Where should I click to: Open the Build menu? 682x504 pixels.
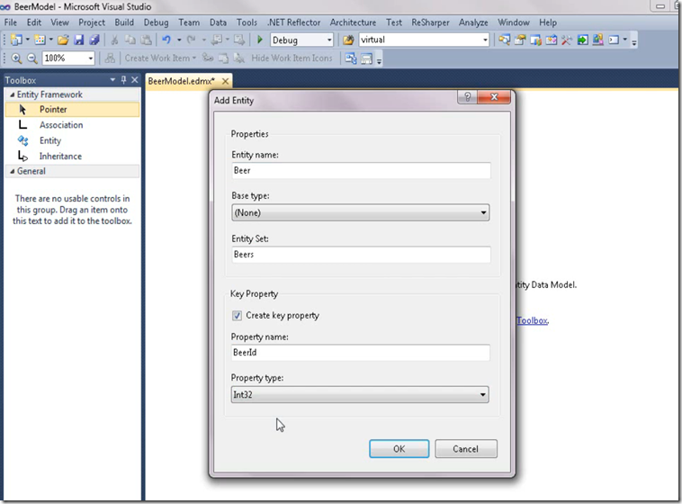(x=124, y=22)
